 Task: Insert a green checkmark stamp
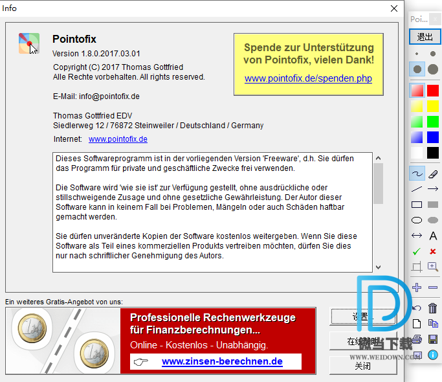tap(417, 251)
